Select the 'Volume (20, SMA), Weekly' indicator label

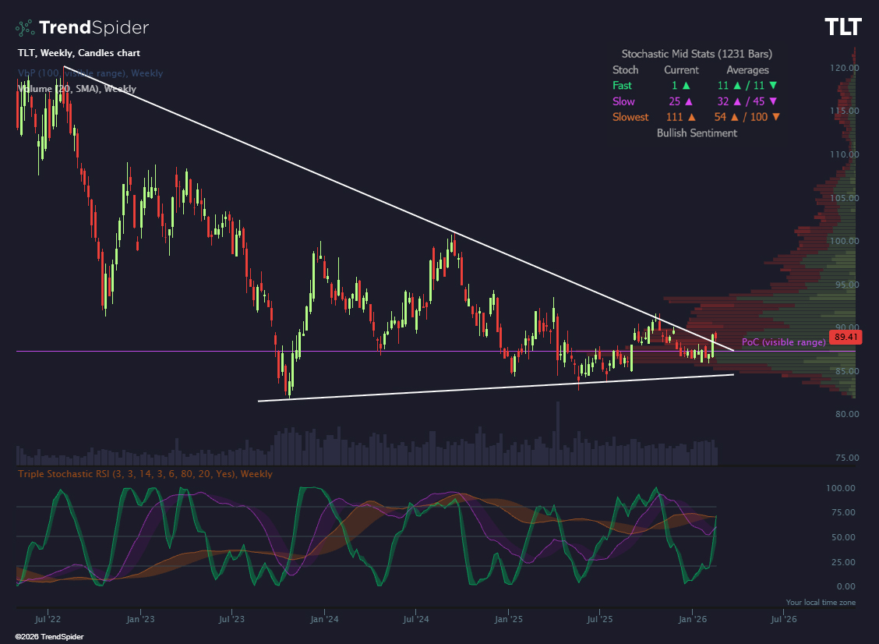(77, 89)
